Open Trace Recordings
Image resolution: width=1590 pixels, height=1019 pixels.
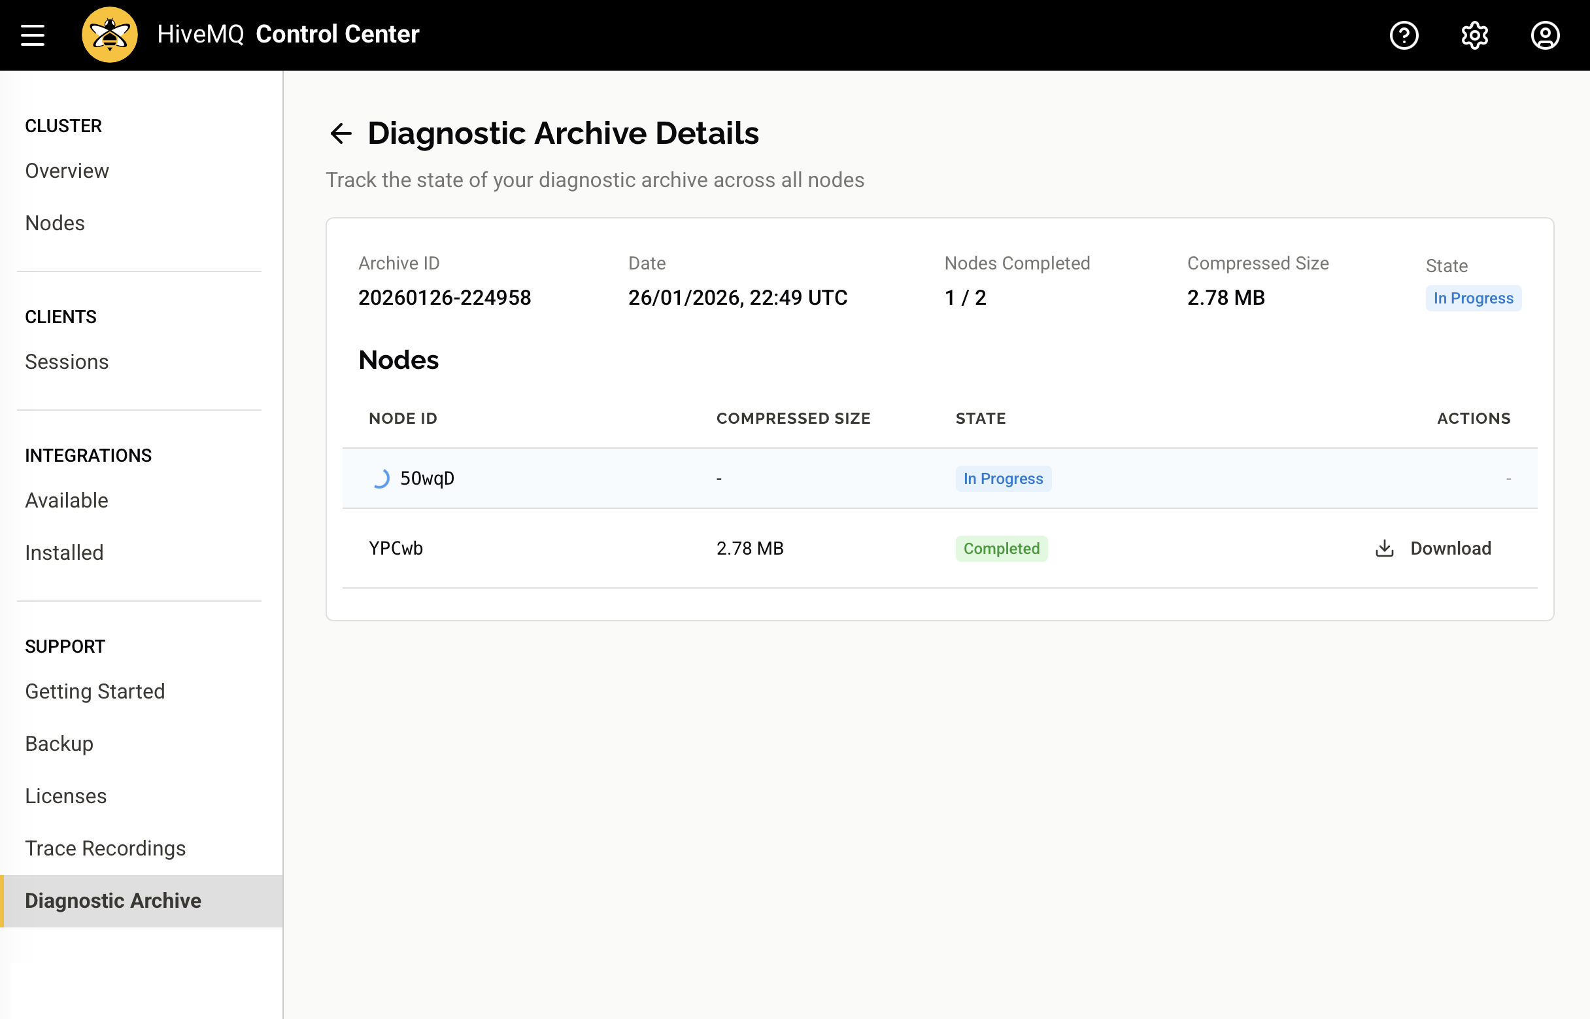[105, 848]
